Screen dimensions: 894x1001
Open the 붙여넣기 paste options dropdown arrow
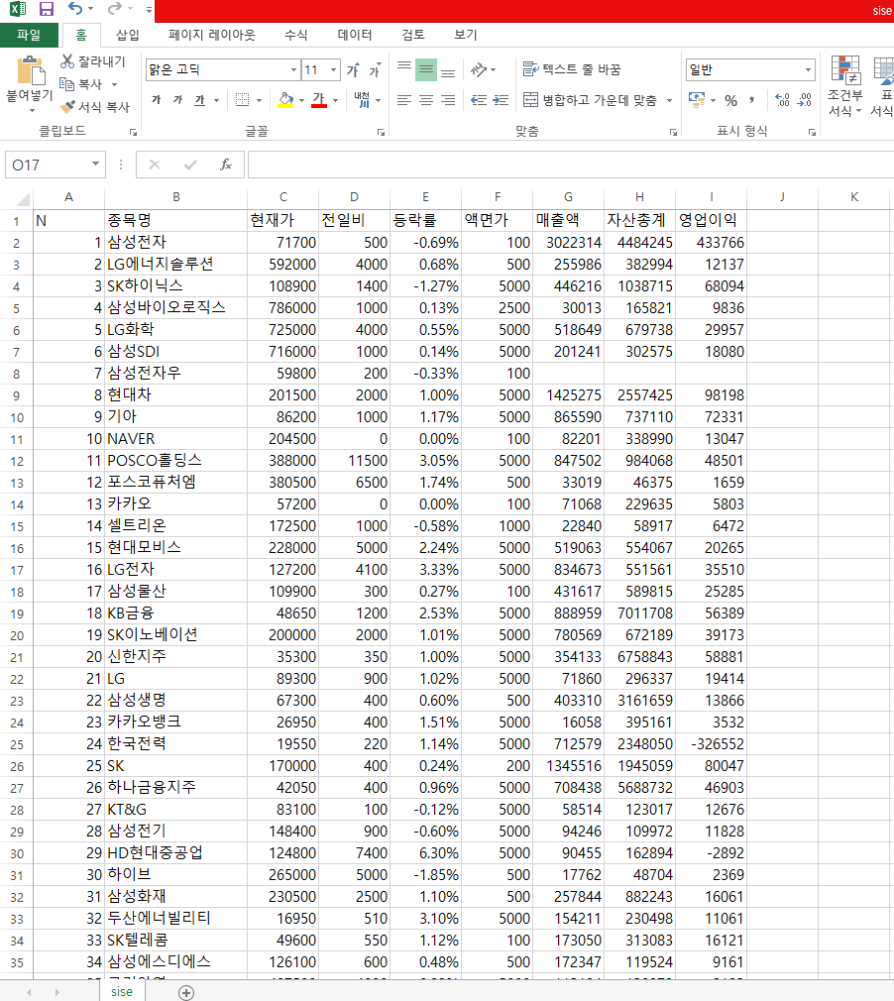pyautogui.click(x=32, y=111)
